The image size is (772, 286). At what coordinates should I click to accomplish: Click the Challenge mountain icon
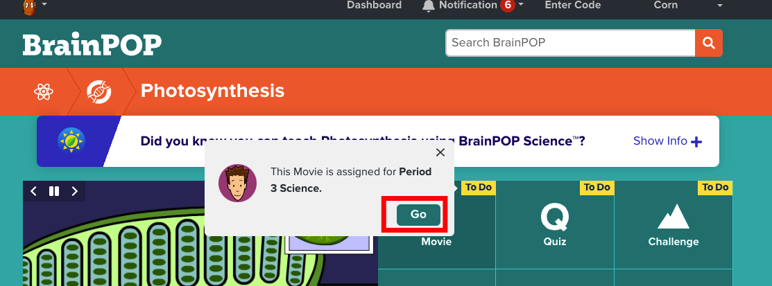pyautogui.click(x=673, y=217)
